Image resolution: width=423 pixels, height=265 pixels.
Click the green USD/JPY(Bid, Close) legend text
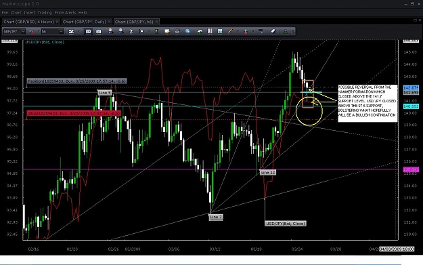[45, 42]
